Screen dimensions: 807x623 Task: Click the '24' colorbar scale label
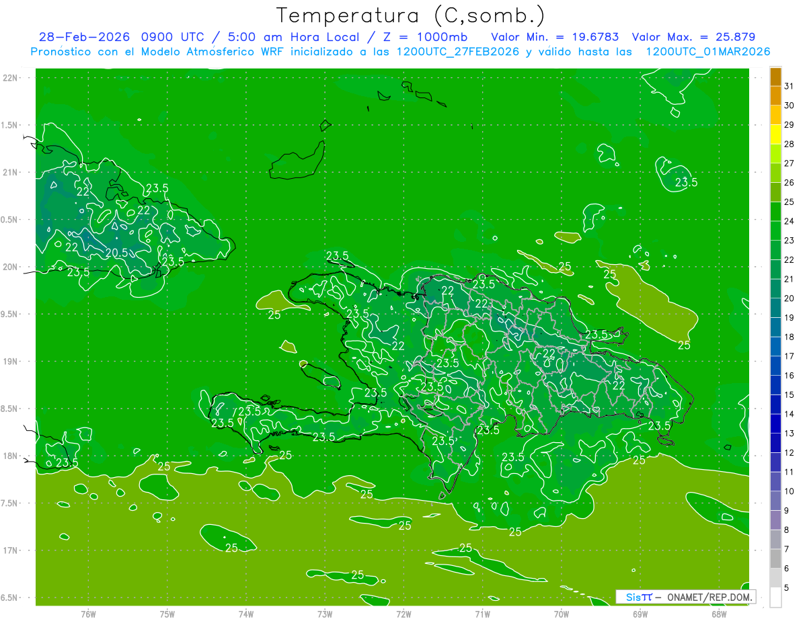click(x=790, y=221)
